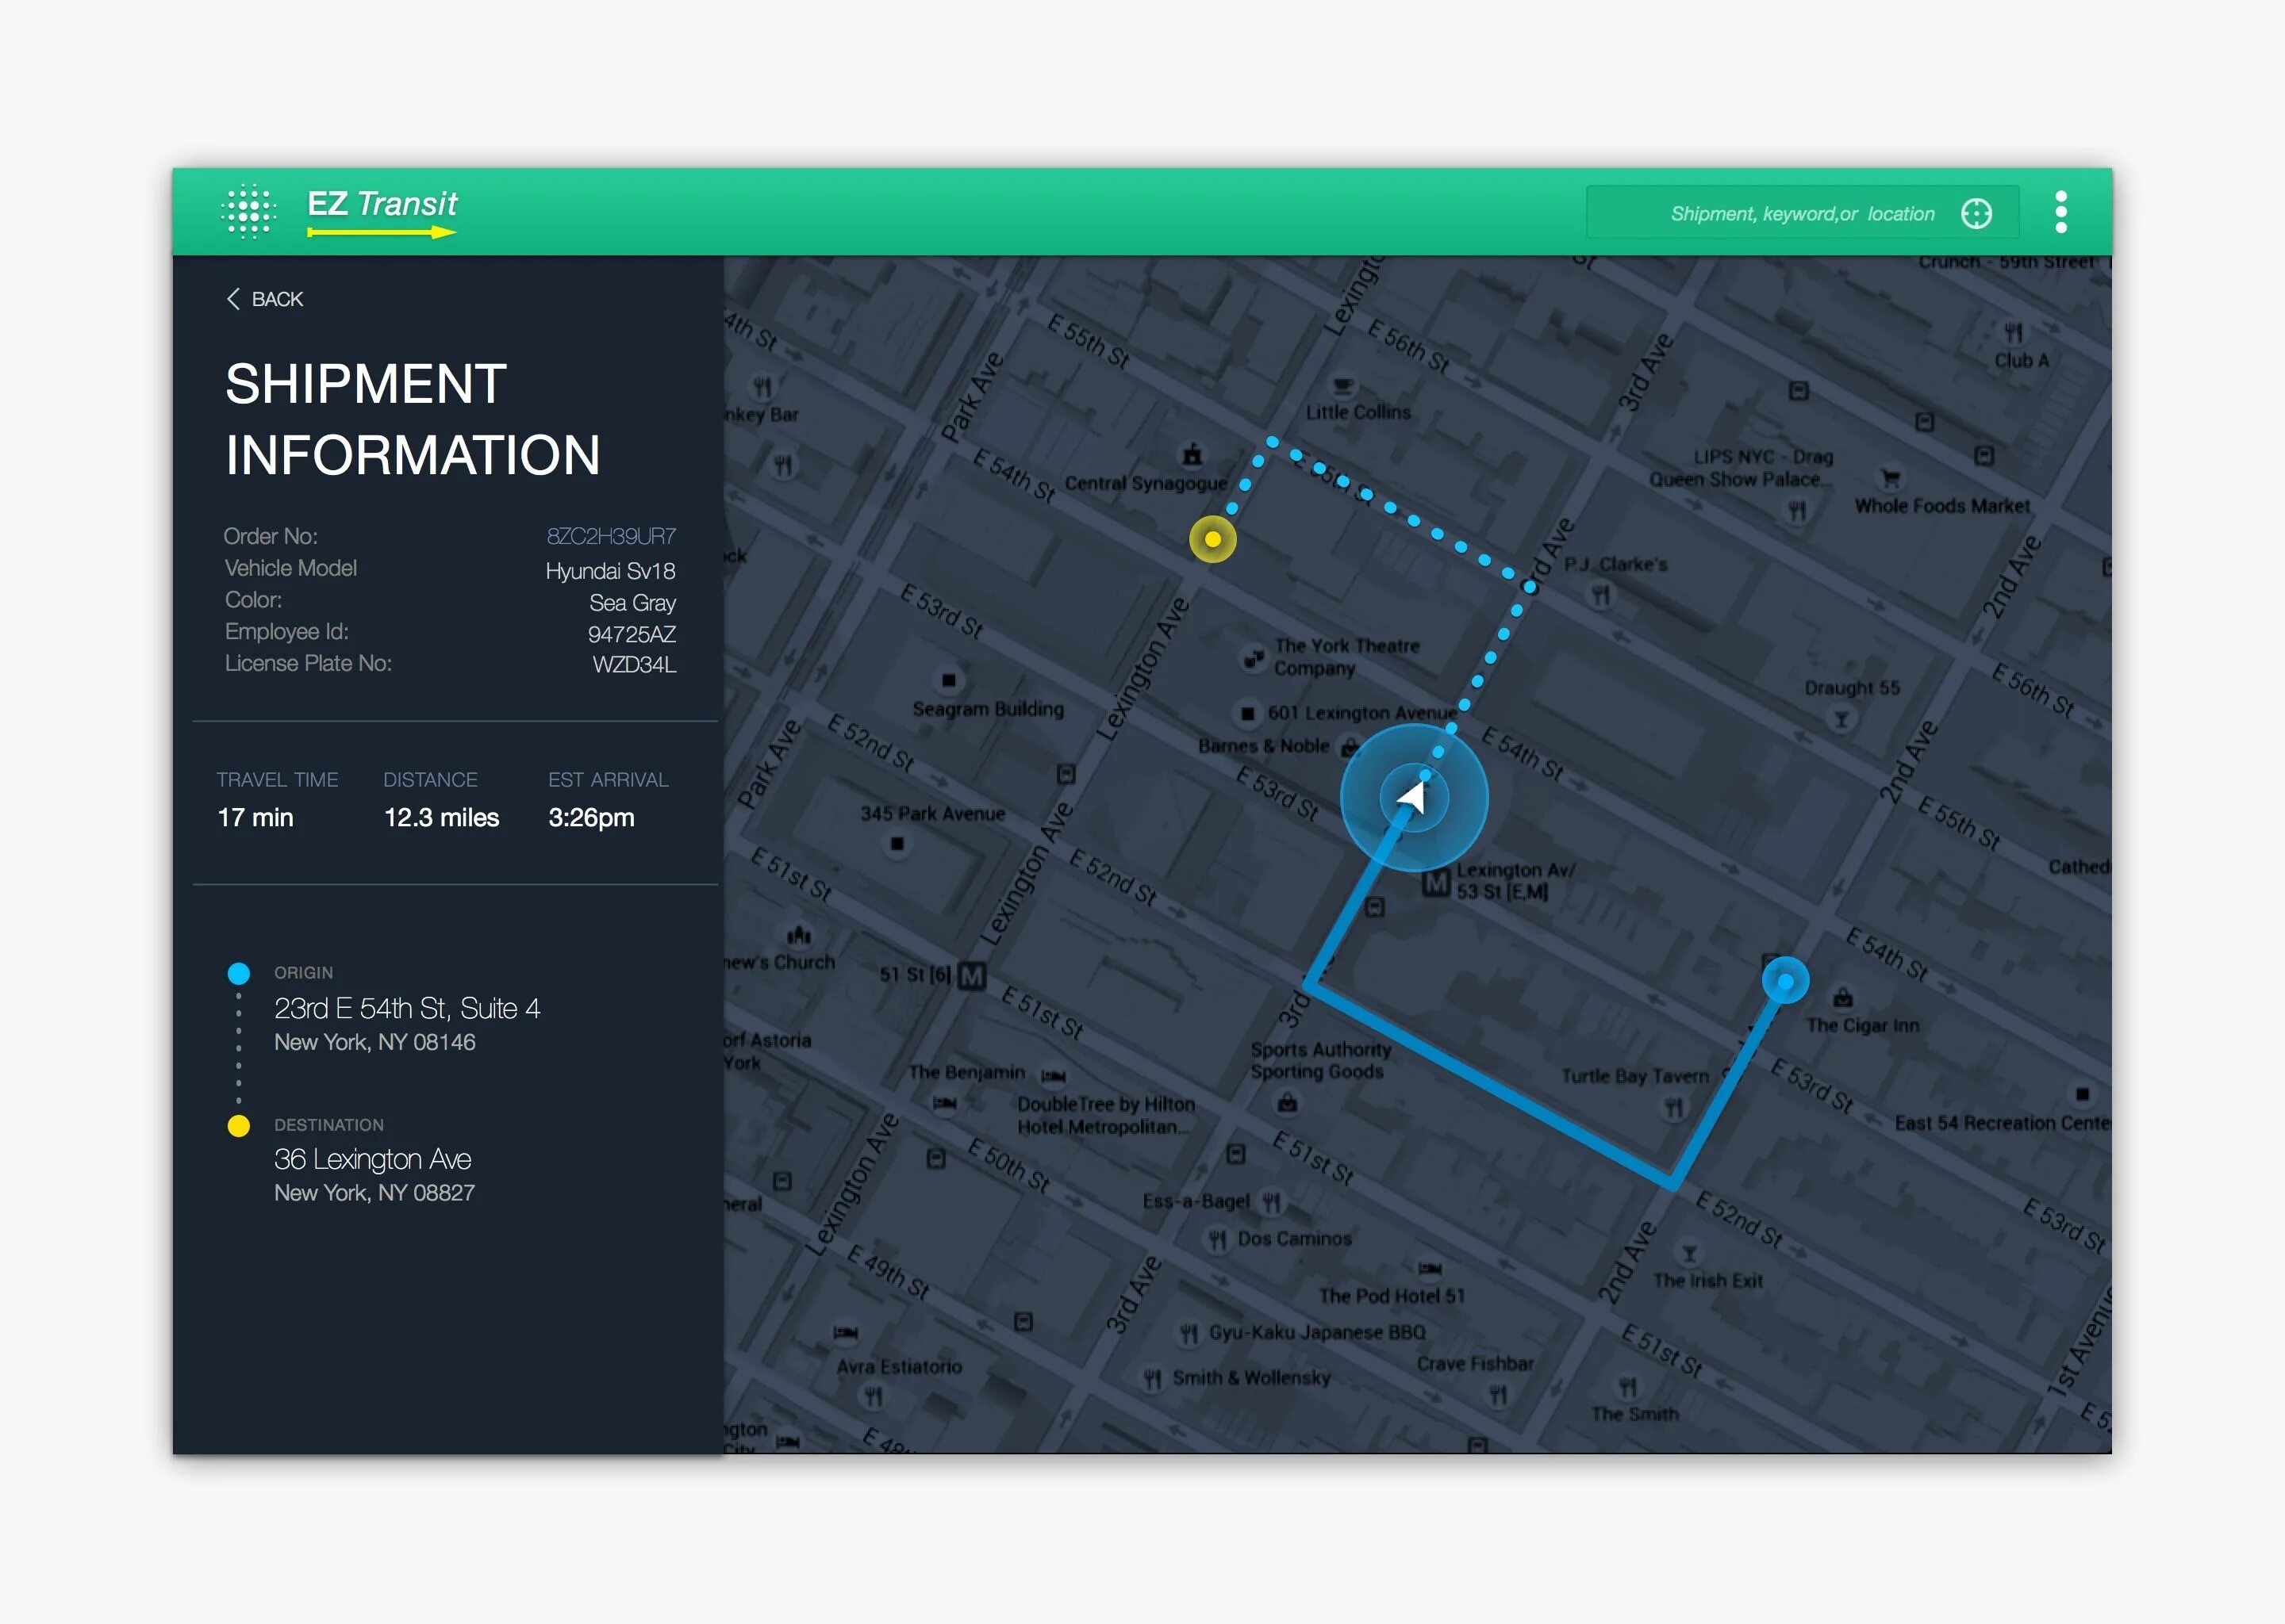Viewport: 2285px width, 1624px height.
Task: Click The Cigar Inn shop icon
Action: [1843, 998]
